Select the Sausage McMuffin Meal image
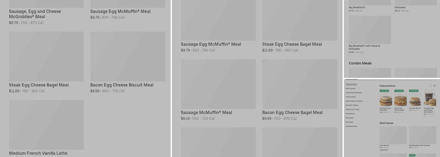The width and height of the screenshot is (440, 157). click(218, 84)
